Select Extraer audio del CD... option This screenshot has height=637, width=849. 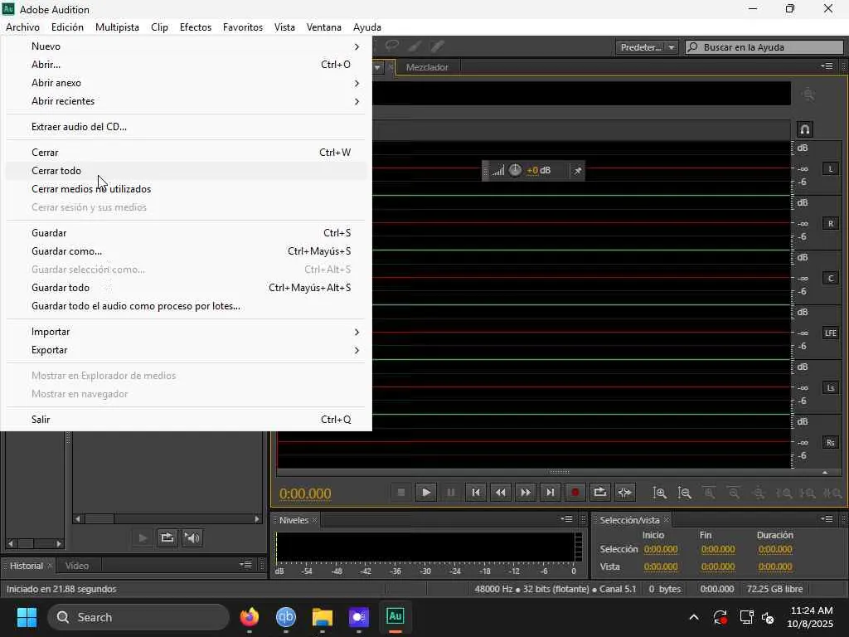(187, 127)
